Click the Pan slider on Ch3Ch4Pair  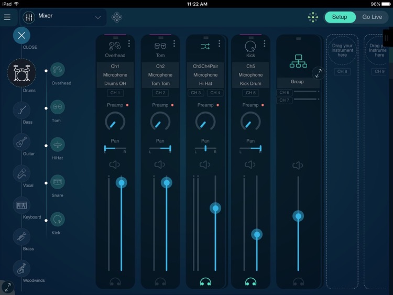205,148
